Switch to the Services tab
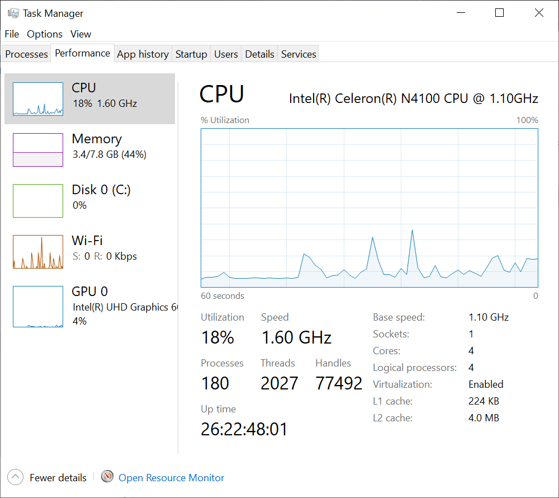The width and height of the screenshot is (559, 498). click(299, 54)
